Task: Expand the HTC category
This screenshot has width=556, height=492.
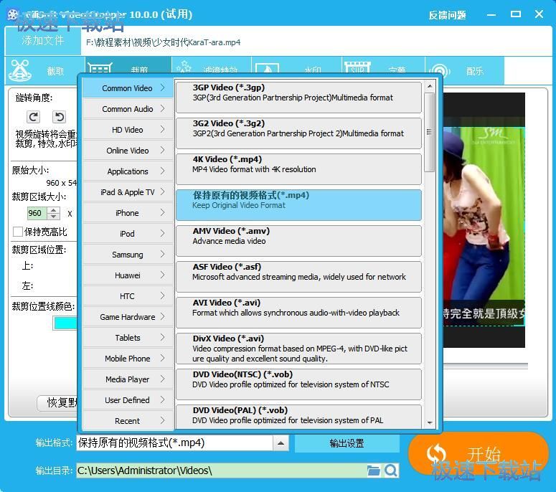Action: [128, 296]
